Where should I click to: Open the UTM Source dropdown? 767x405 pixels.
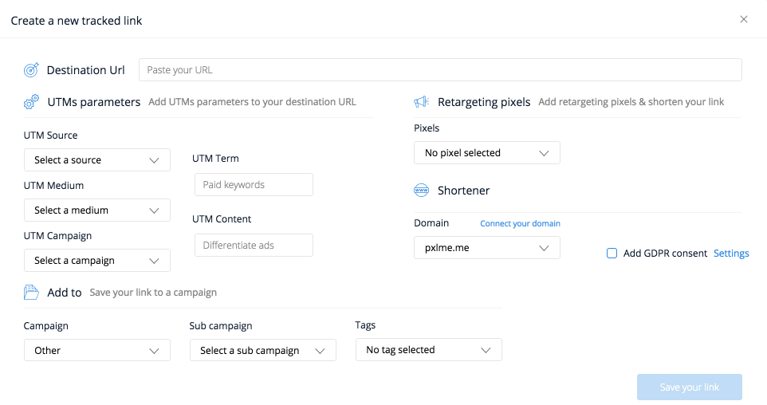[x=97, y=160]
